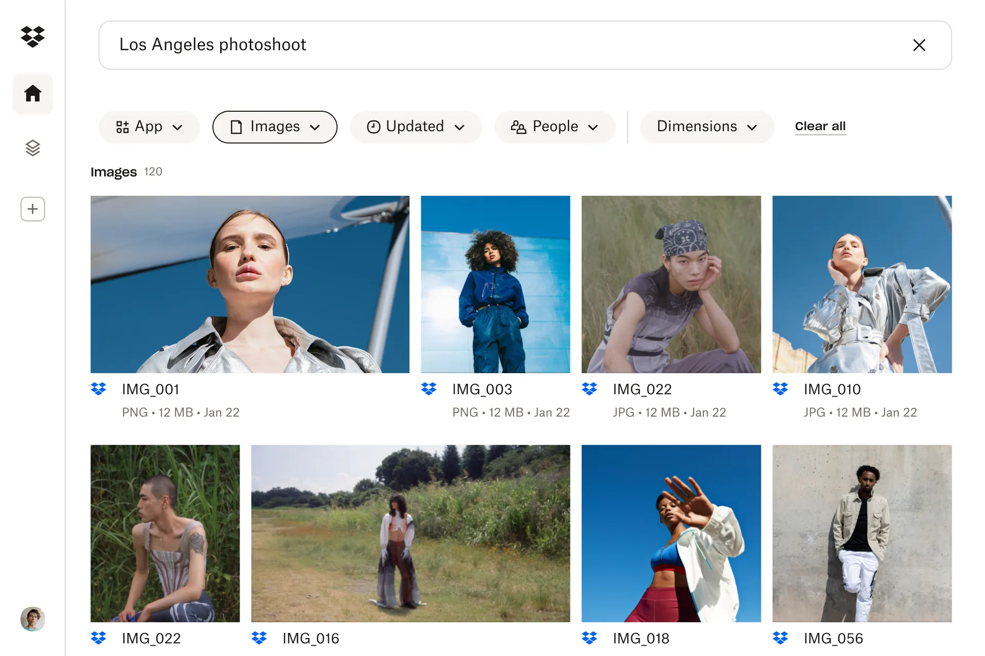Open the IMG_001 close-up portrait thumbnail

[250, 284]
